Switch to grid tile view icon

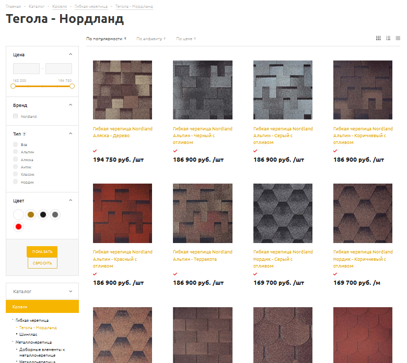click(378, 38)
